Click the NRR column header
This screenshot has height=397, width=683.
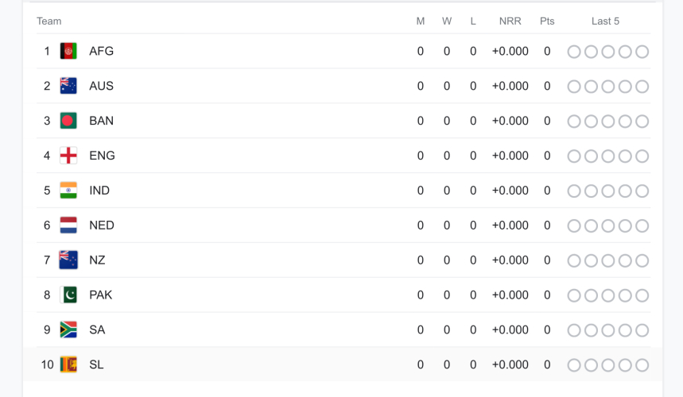coord(510,21)
